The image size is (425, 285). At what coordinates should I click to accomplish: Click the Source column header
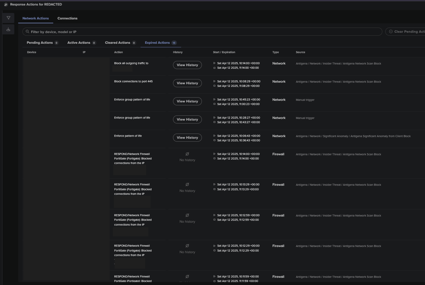(x=300, y=52)
